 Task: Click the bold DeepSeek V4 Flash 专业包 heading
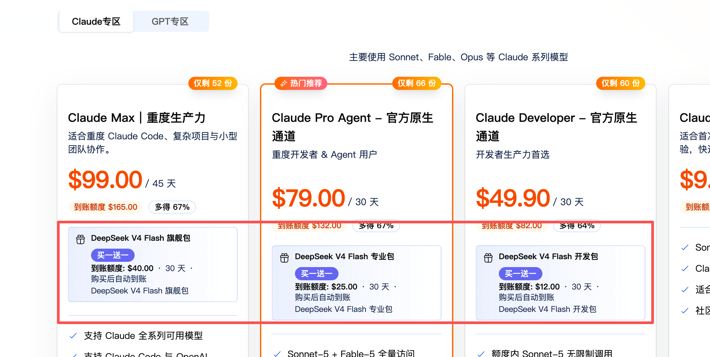coord(344,257)
